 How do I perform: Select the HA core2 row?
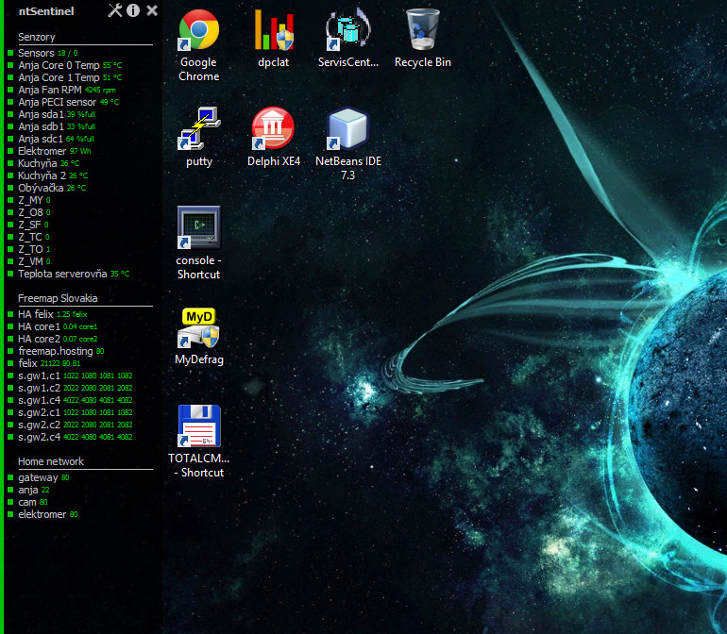pyautogui.click(x=52, y=339)
